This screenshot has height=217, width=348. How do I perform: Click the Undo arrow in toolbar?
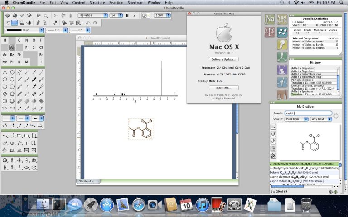88,23
